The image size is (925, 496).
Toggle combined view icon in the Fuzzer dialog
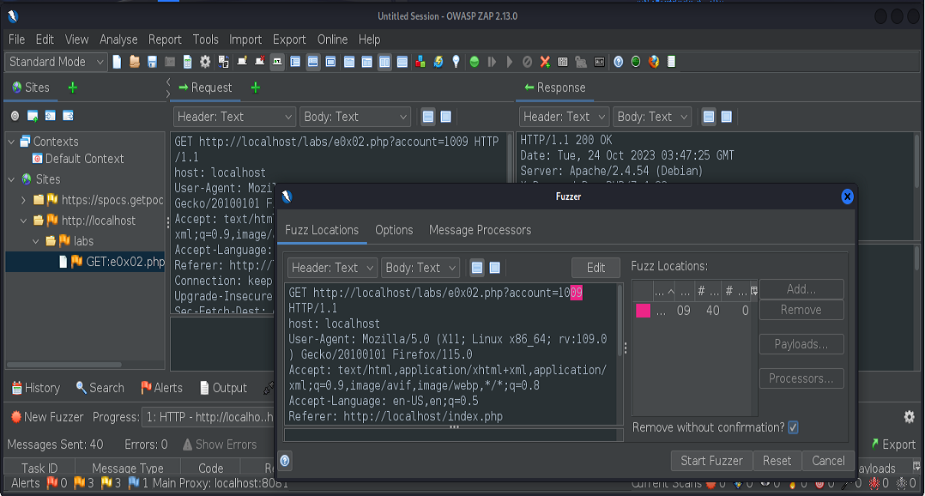point(477,268)
